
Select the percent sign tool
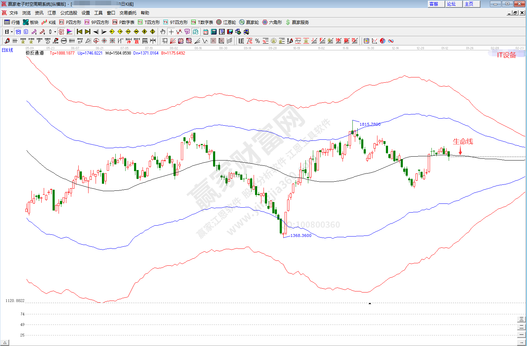258,41
